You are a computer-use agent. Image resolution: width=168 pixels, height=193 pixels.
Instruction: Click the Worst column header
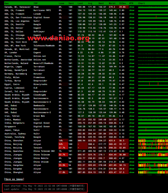click(112, 3)
